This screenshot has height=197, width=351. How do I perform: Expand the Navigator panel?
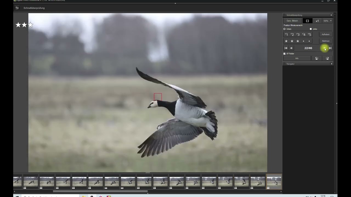(332, 64)
